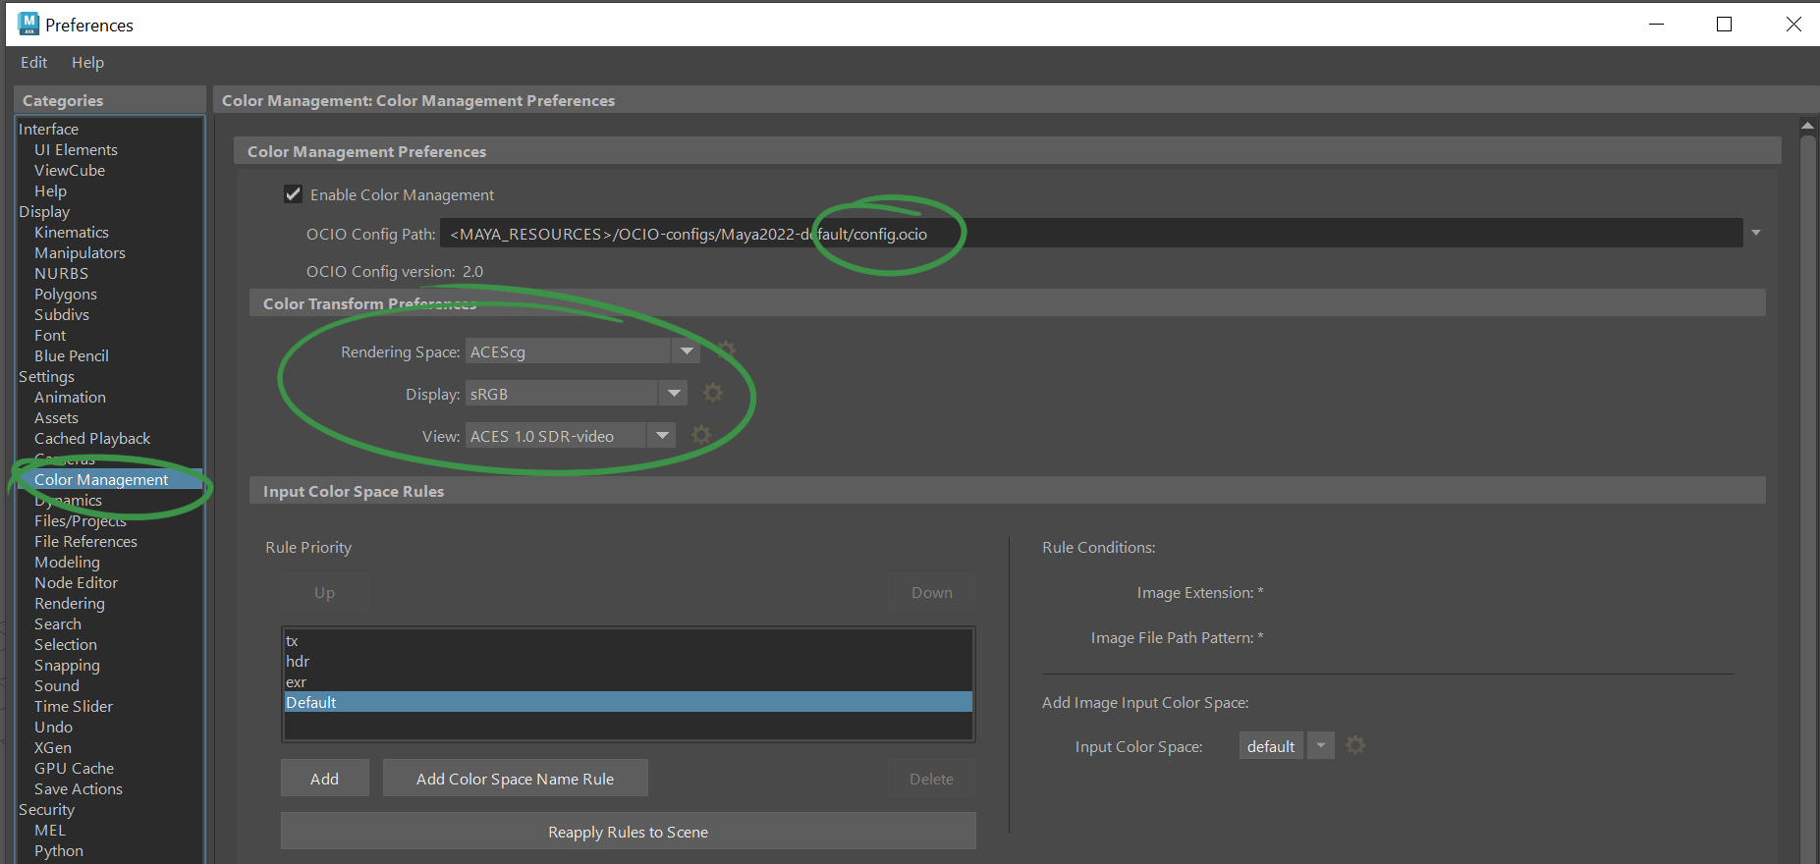The image size is (1820, 864).
Task: Select Blue Pencil category
Action: pos(72,355)
